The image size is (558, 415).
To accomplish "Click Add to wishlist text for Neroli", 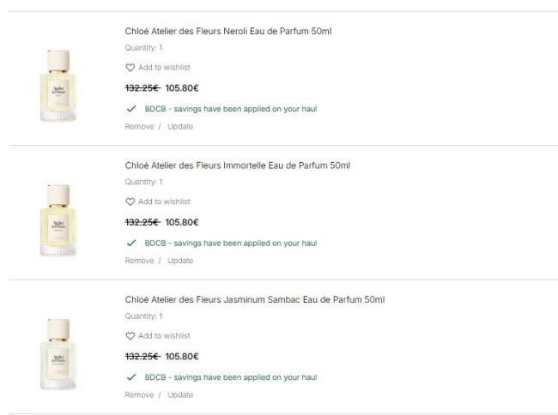I will click(164, 68).
